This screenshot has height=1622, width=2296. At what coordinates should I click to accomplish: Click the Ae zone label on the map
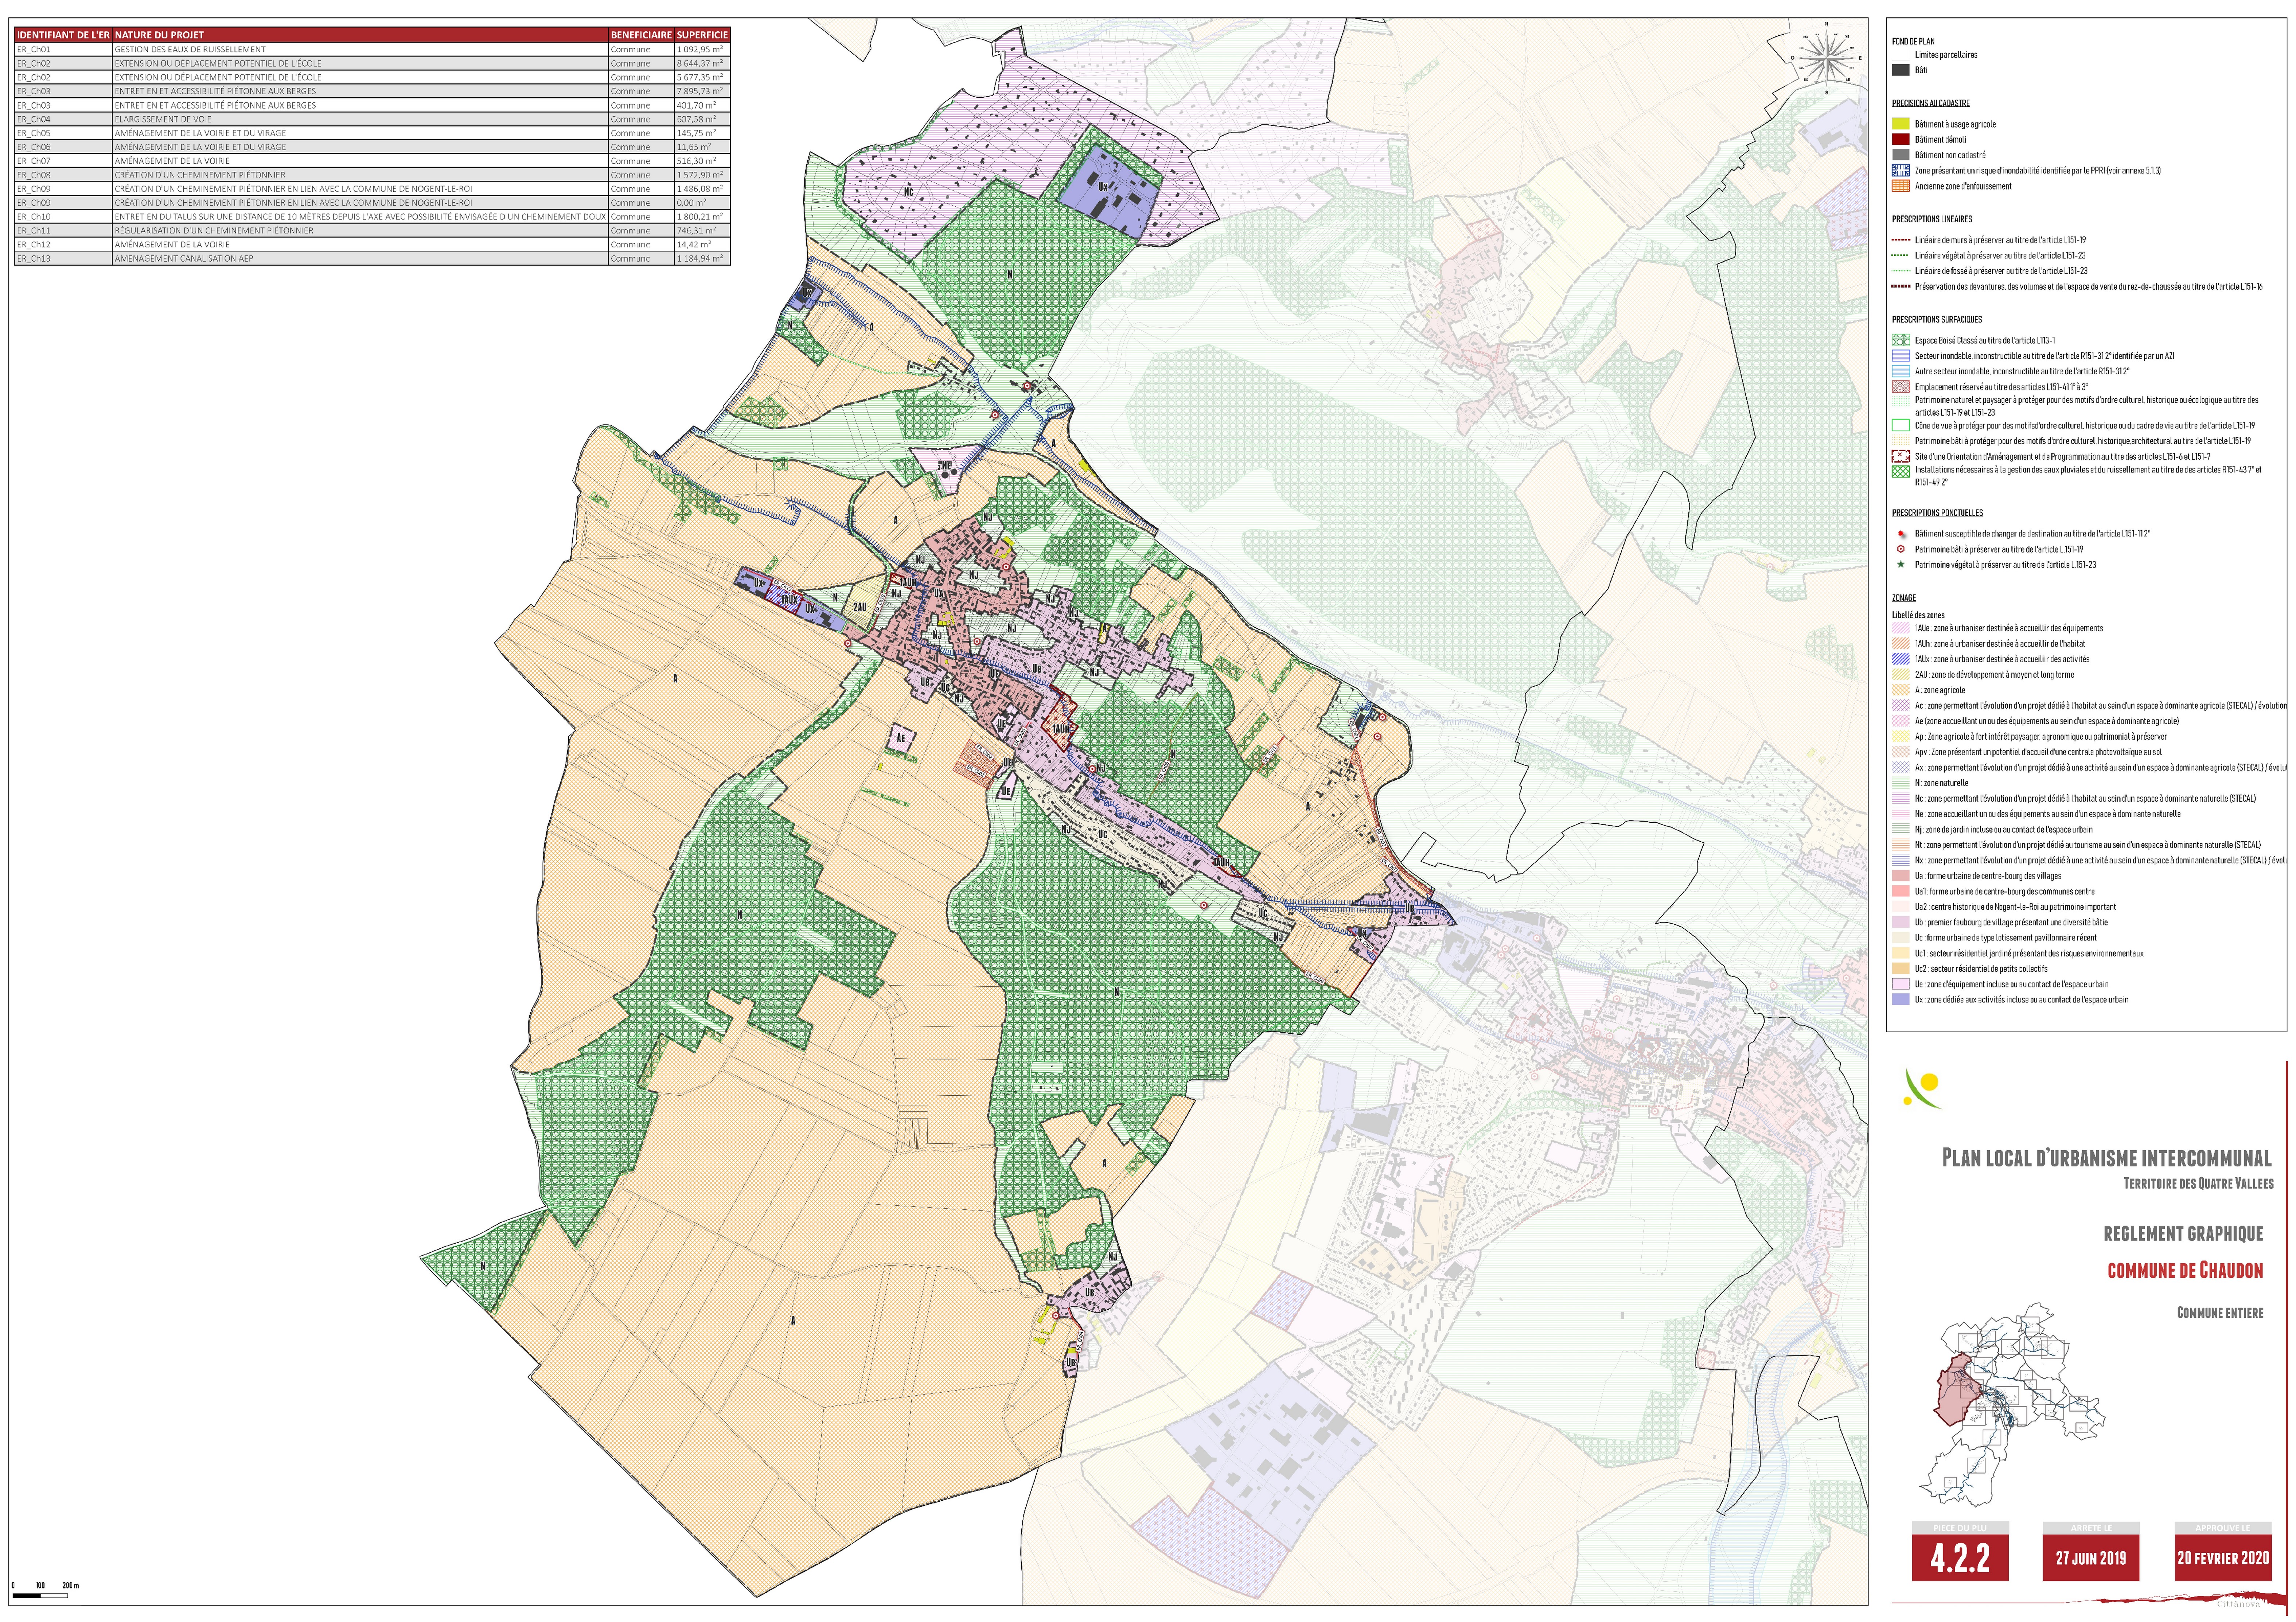tap(901, 738)
